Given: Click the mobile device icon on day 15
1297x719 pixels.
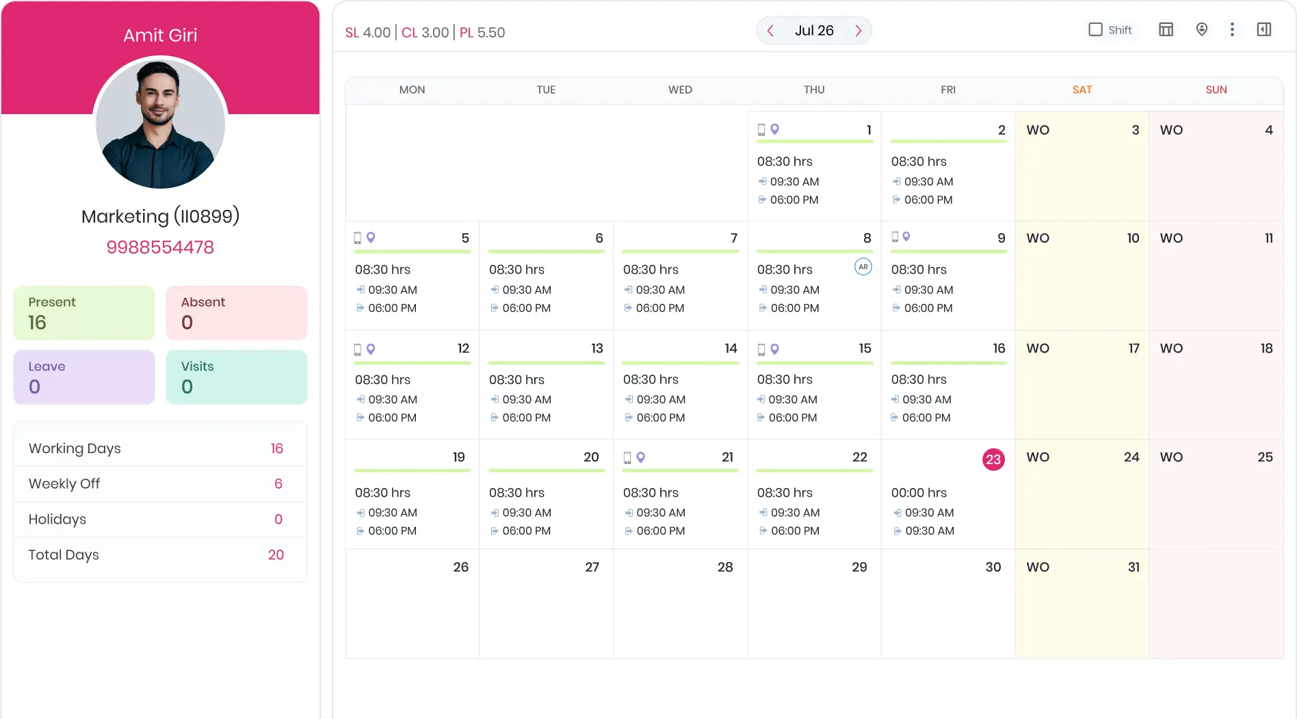Looking at the screenshot, I should pos(761,350).
